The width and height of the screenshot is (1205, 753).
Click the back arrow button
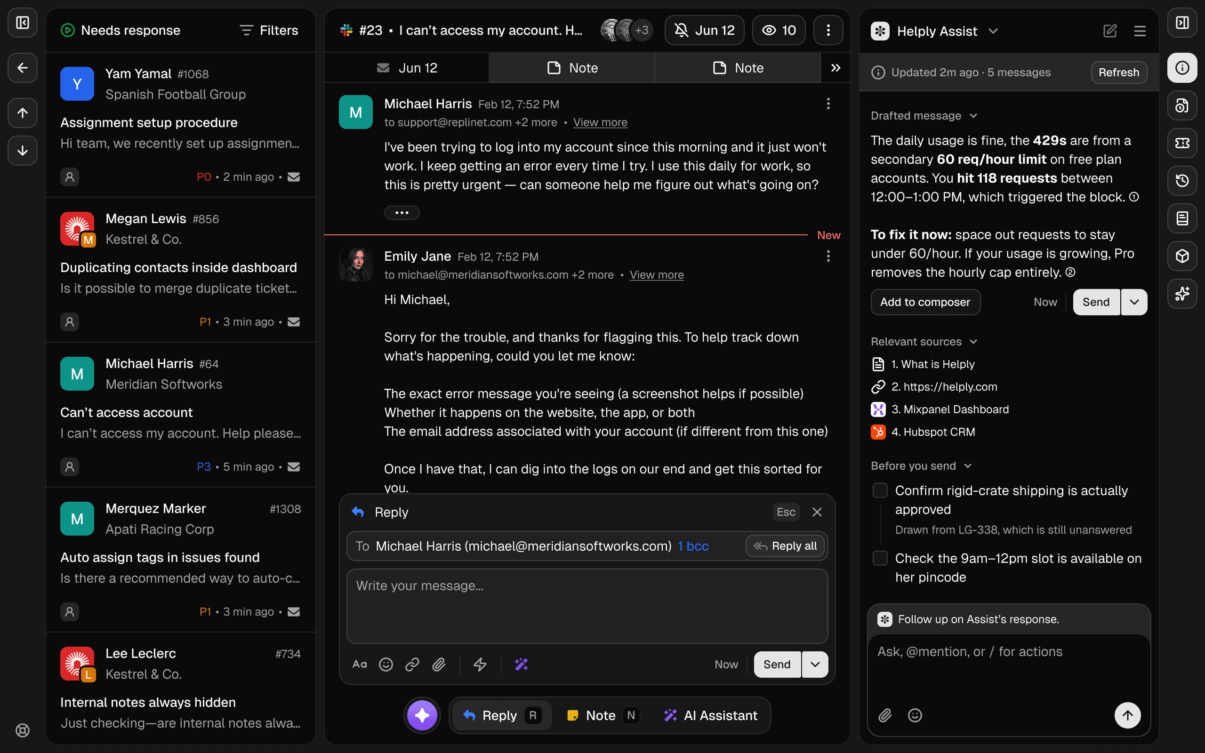point(23,68)
